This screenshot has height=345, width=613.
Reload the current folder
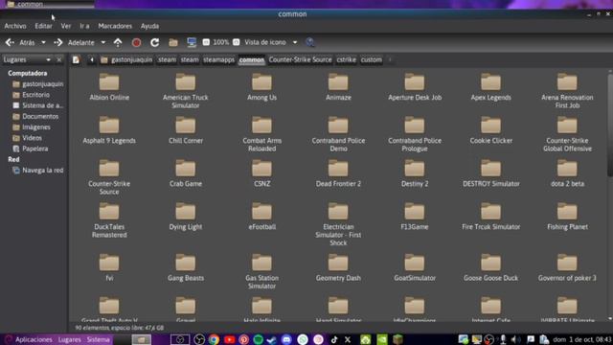[x=155, y=42]
